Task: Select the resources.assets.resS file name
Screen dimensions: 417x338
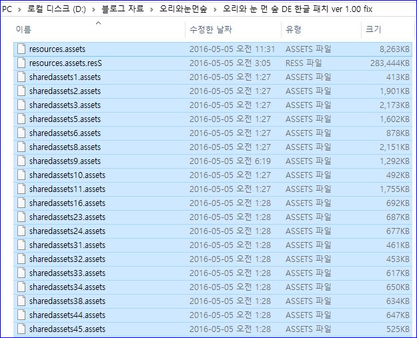Action: [65, 63]
